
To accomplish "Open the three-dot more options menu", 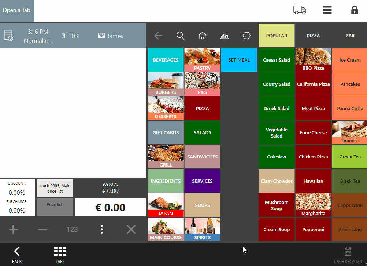I will [x=101, y=230].
